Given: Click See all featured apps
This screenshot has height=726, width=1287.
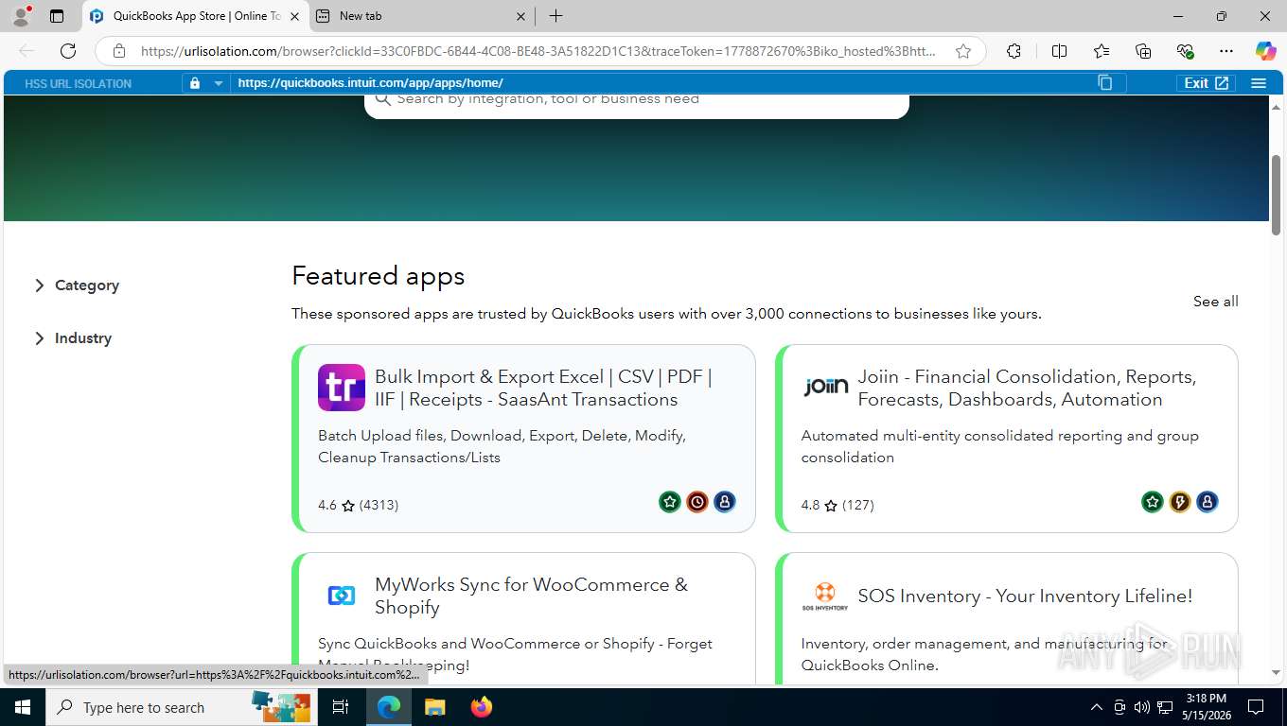Looking at the screenshot, I should pos(1216,302).
